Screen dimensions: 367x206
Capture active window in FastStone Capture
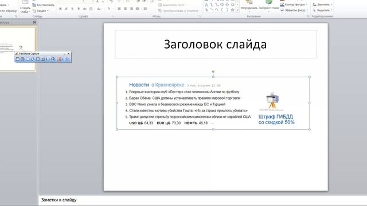pos(18,59)
